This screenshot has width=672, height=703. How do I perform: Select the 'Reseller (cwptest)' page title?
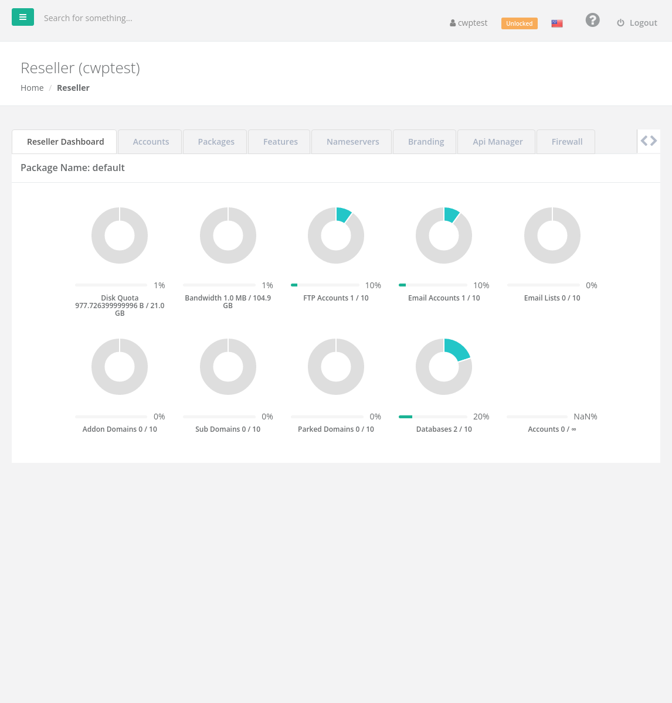point(80,68)
